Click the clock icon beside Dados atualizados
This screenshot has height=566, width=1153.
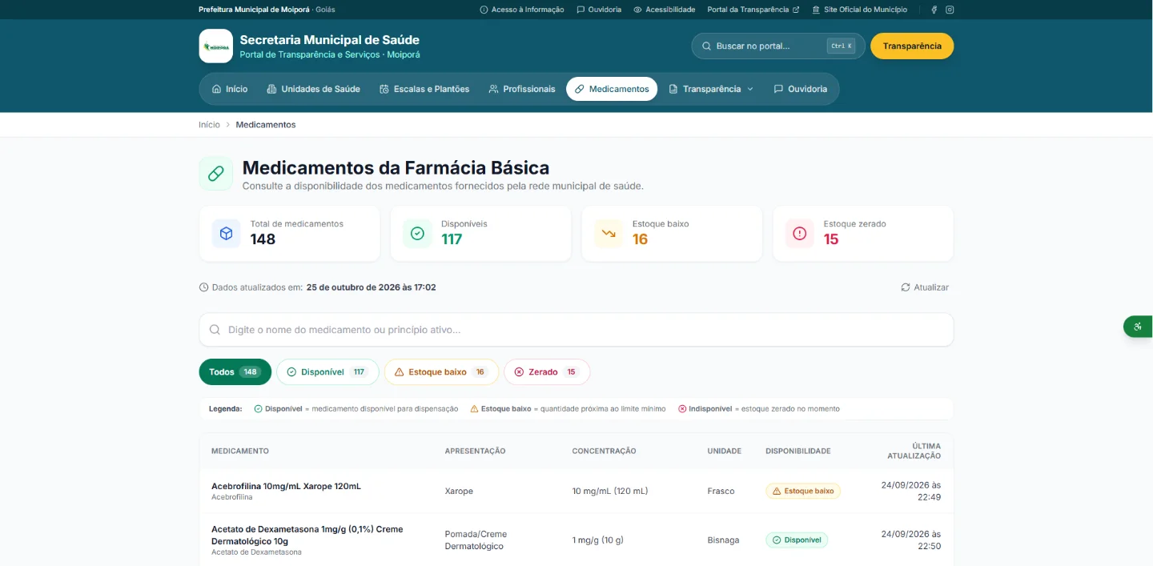point(204,287)
